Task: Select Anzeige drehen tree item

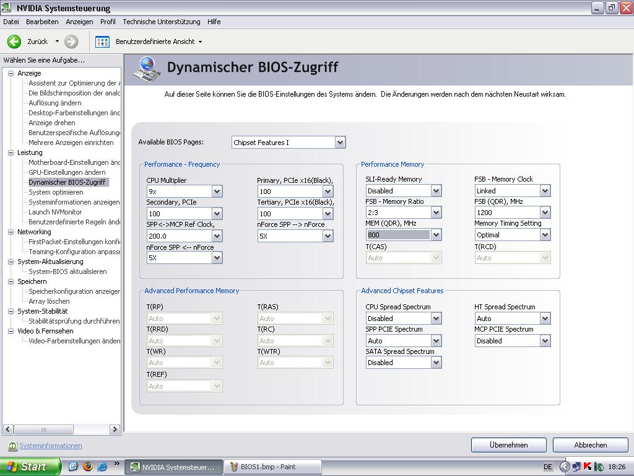Action: click(x=52, y=123)
